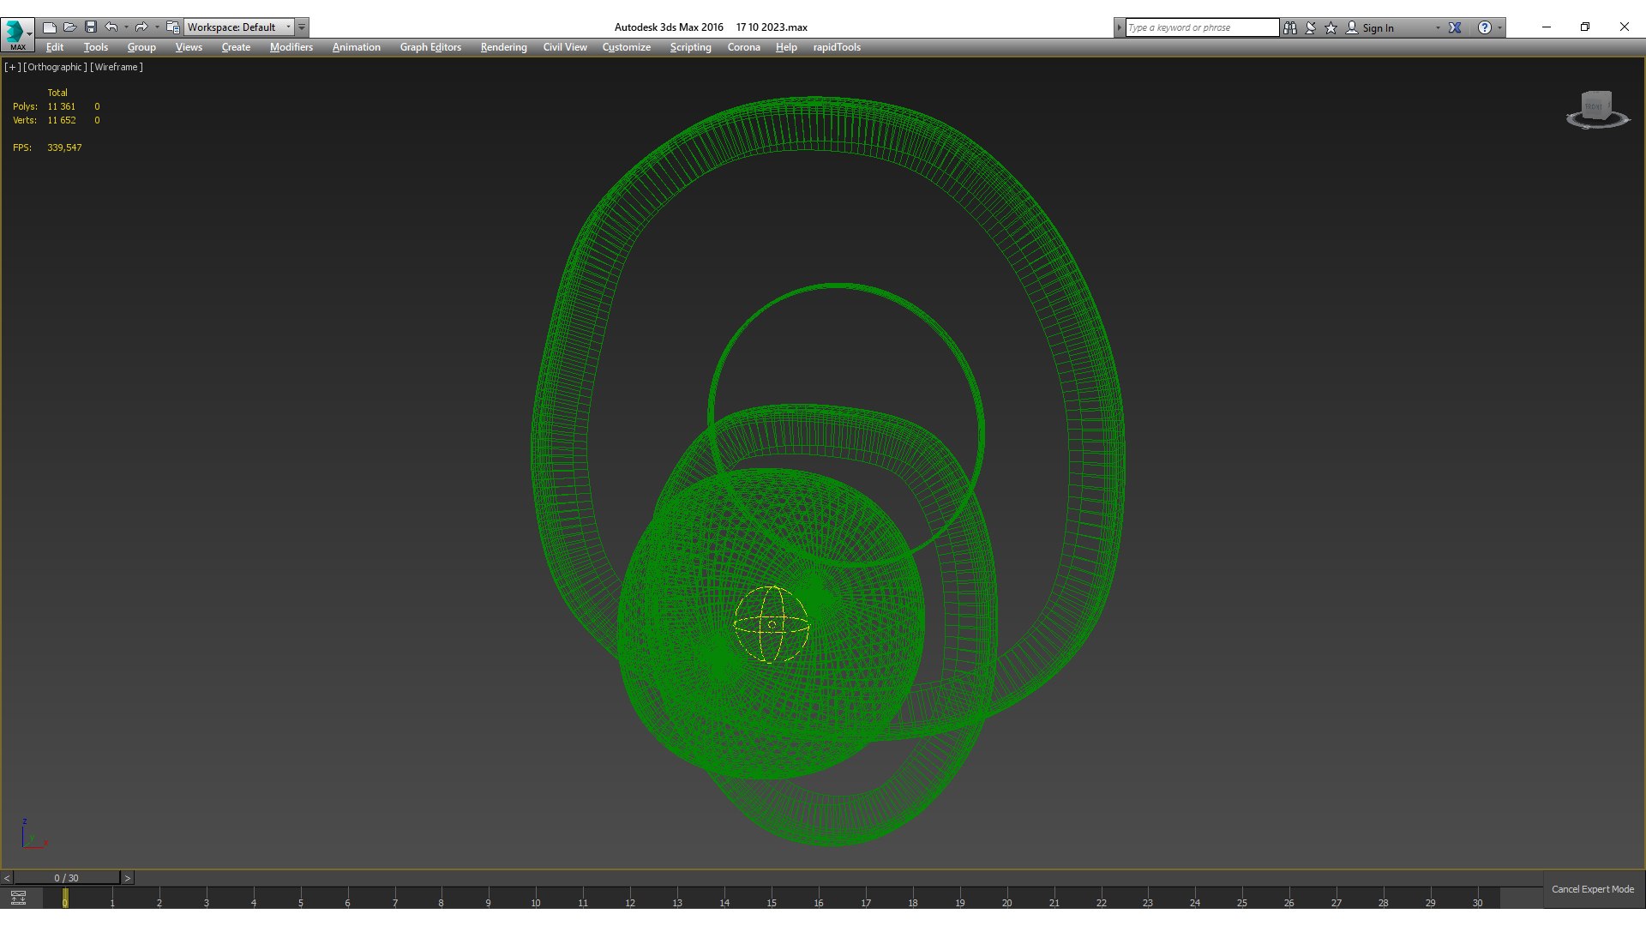Screen dimensions: 1646x926
Task: Click the Open File folder icon
Action: (x=70, y=27)
